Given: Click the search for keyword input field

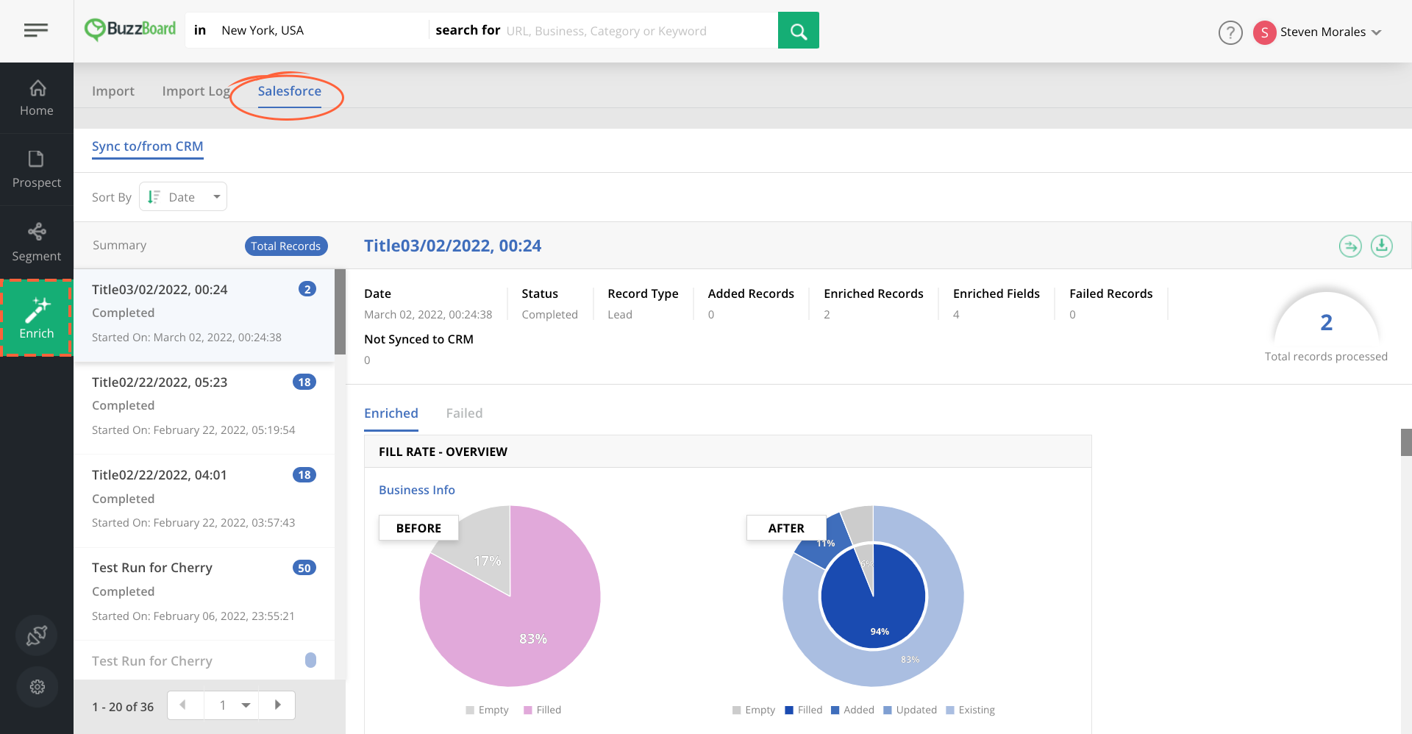Looking at the screenshot, I should point(638,31).
